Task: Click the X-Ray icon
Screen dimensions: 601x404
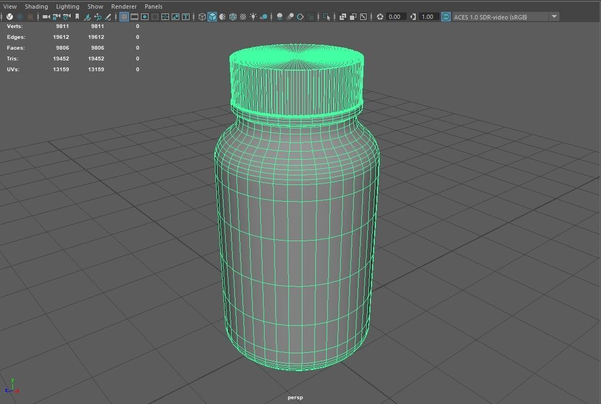Action: pyautogui.click(x=343, y=17)
